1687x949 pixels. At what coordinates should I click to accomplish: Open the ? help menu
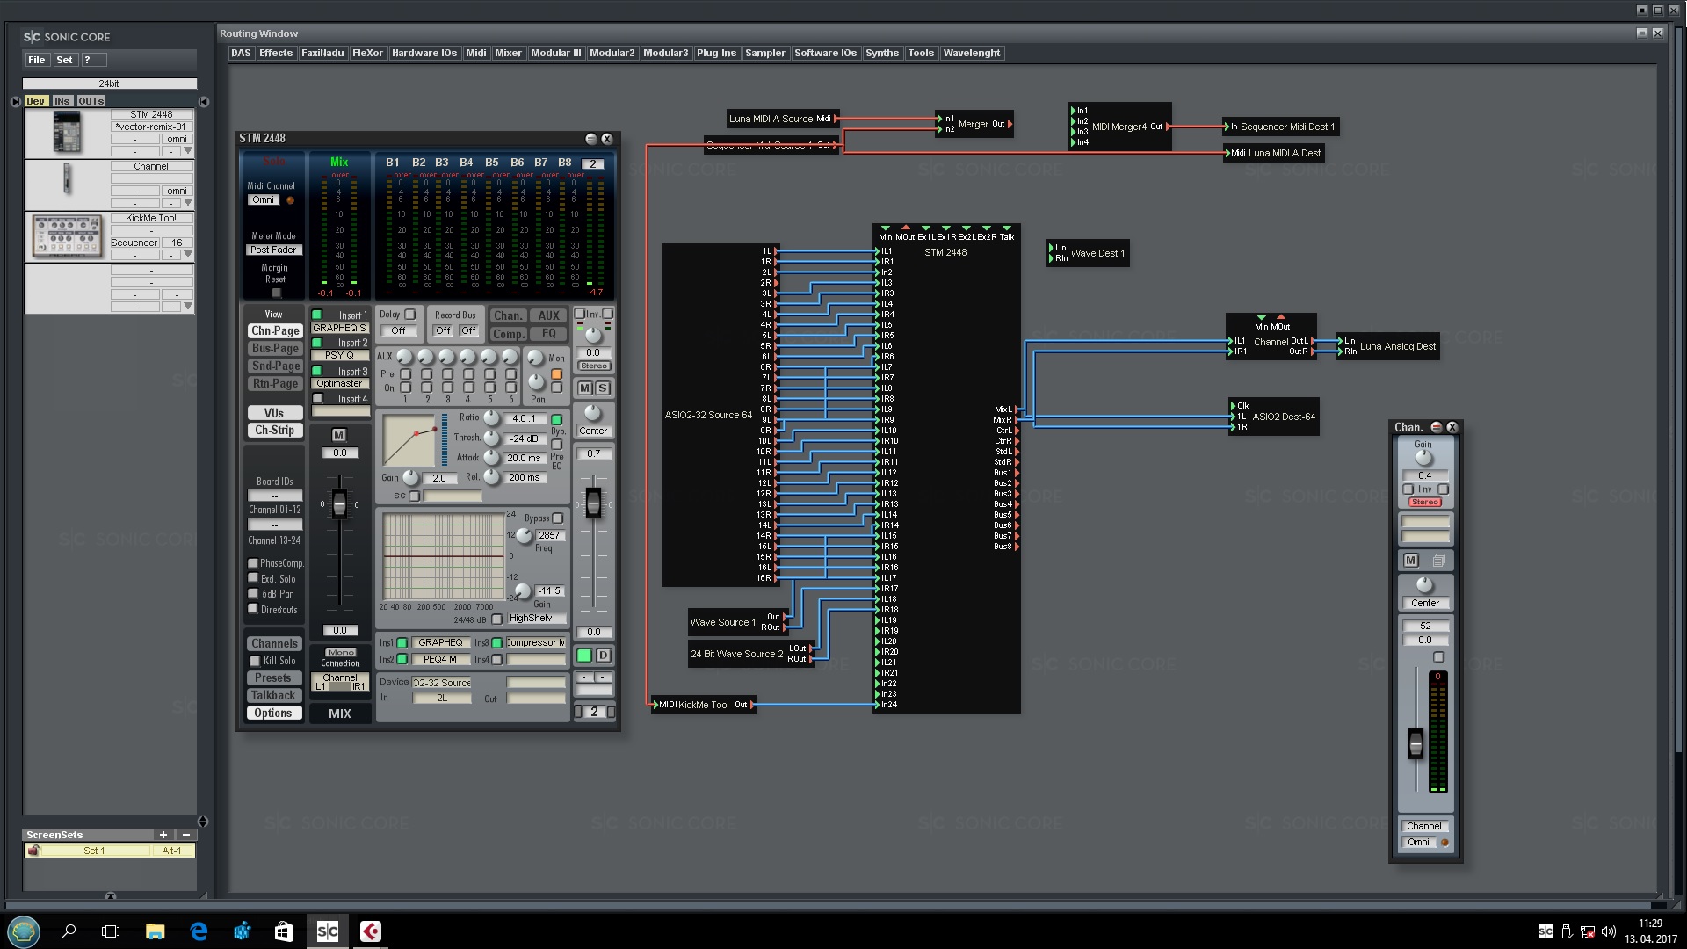93,60
